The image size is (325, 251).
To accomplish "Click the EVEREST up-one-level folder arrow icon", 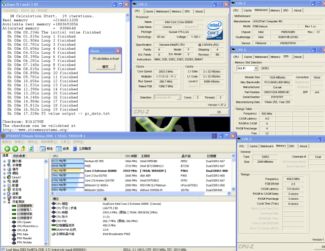I will [23, 149].
